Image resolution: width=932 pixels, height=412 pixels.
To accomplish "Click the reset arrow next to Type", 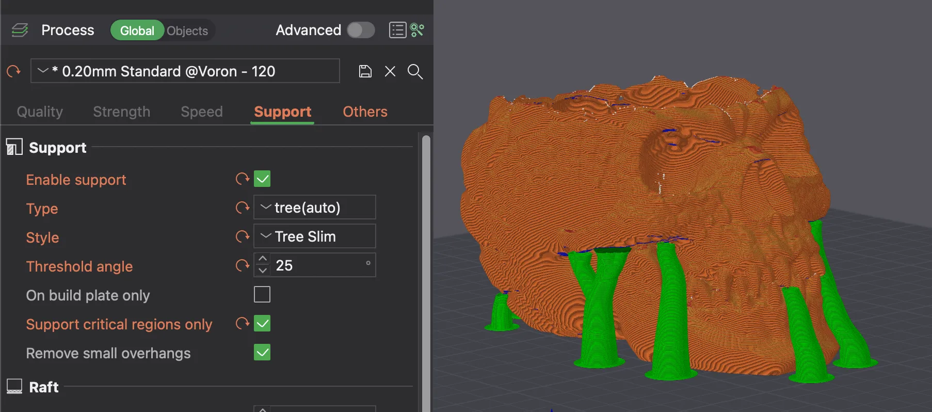I will 242,208.
